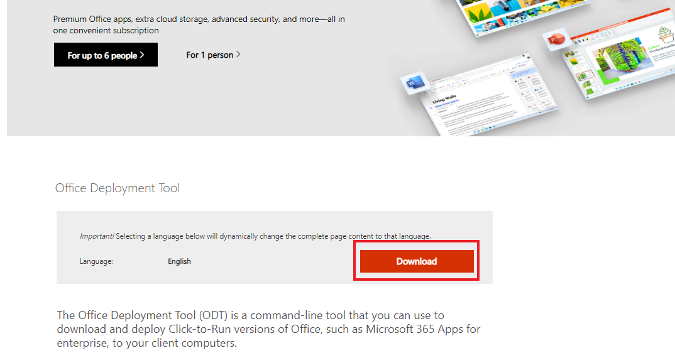Open the For 1 person option

(214, 55)
